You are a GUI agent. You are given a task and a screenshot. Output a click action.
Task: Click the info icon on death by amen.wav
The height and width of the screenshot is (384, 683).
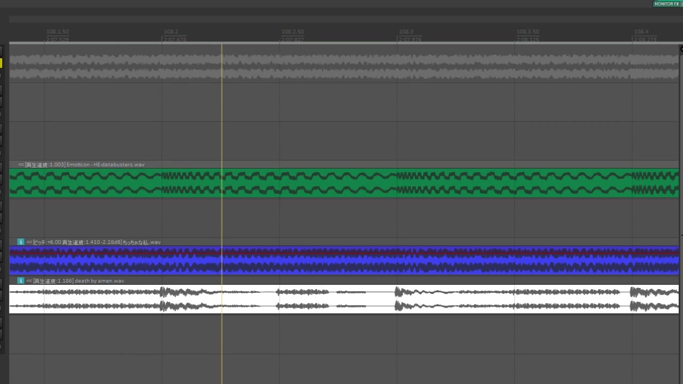[x=21, y=281]
